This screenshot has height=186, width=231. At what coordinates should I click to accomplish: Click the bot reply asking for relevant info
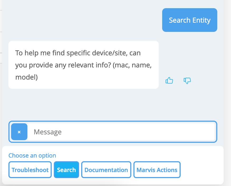pos(83,65)
